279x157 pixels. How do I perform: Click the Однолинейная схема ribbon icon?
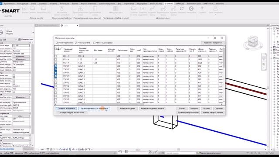[x=95, y=9]
